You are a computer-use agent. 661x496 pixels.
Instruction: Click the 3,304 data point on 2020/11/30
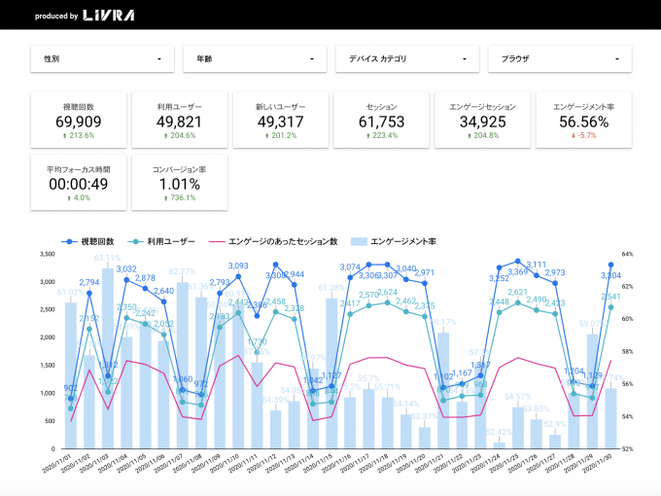610,265
